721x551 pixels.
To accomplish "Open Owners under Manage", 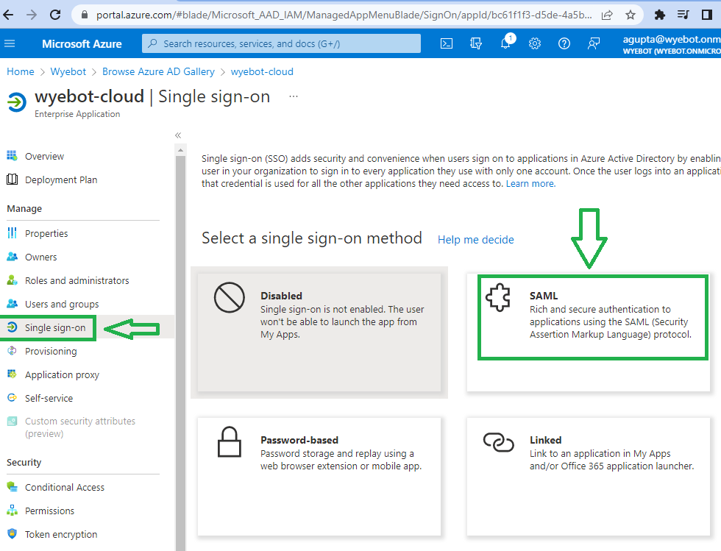I will tap(40, 257).
